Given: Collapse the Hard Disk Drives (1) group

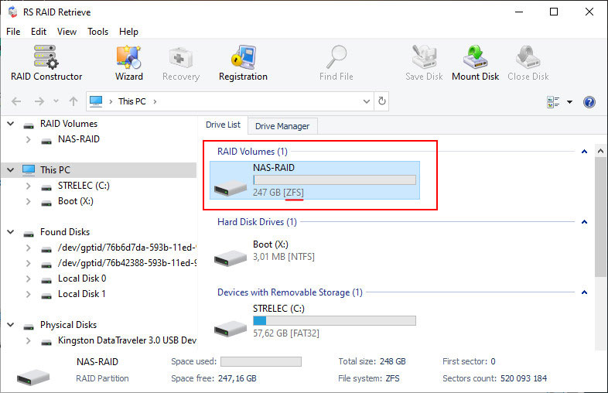Looking at the screenshot, I should (584, 222).
